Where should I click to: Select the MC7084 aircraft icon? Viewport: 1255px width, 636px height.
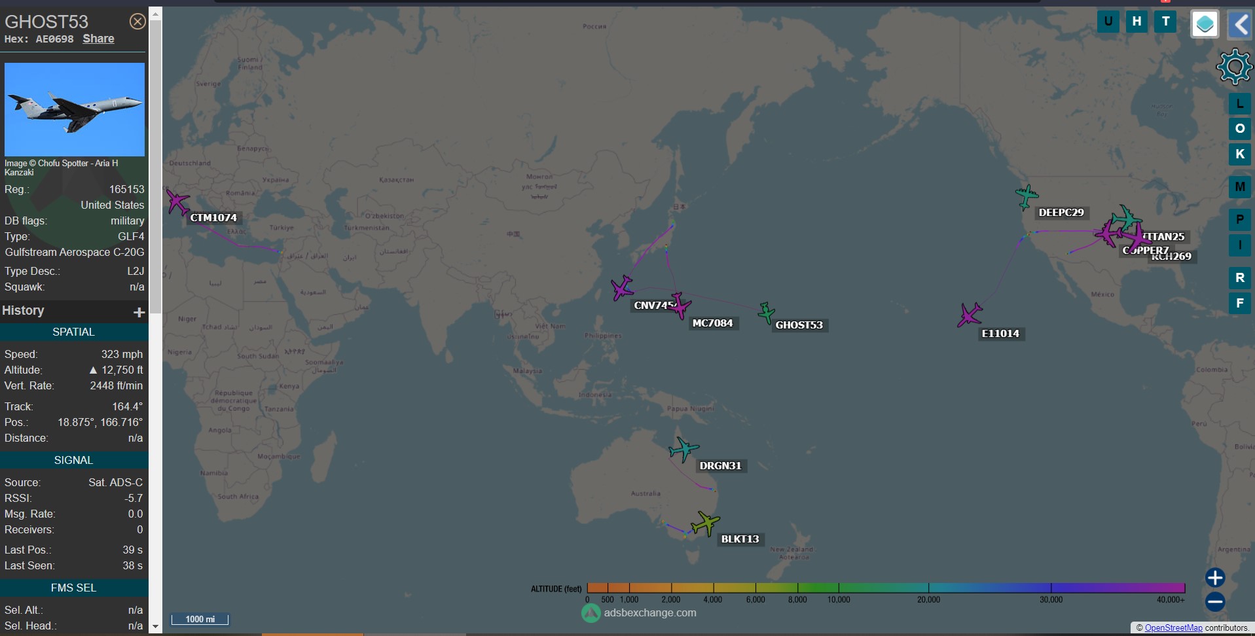point(680,305)
